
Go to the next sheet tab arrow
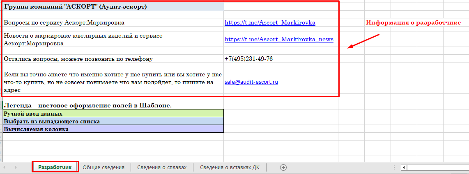pyautogui.click(x=16, y=167)
